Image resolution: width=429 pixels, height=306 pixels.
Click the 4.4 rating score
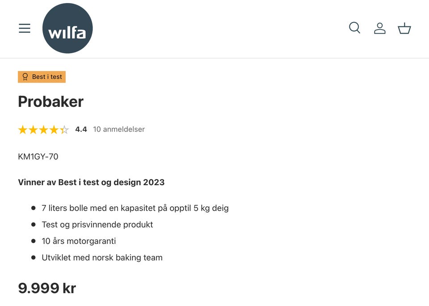pyautogui.click(x=81, y=129)
